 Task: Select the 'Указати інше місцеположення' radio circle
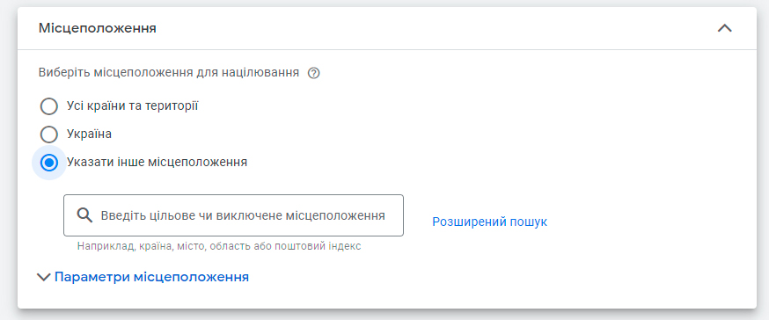[x=48, y=163]
